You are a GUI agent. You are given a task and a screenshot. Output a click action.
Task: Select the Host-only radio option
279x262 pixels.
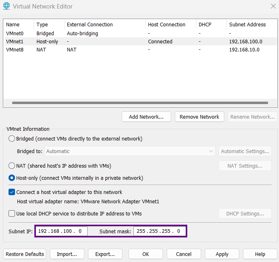pos(12,178)
